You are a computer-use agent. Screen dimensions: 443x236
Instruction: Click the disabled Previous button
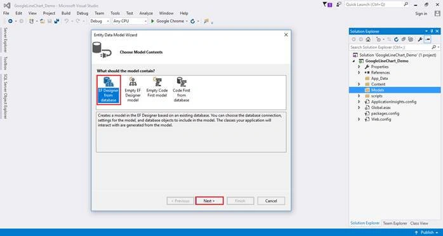coord(180,200)
